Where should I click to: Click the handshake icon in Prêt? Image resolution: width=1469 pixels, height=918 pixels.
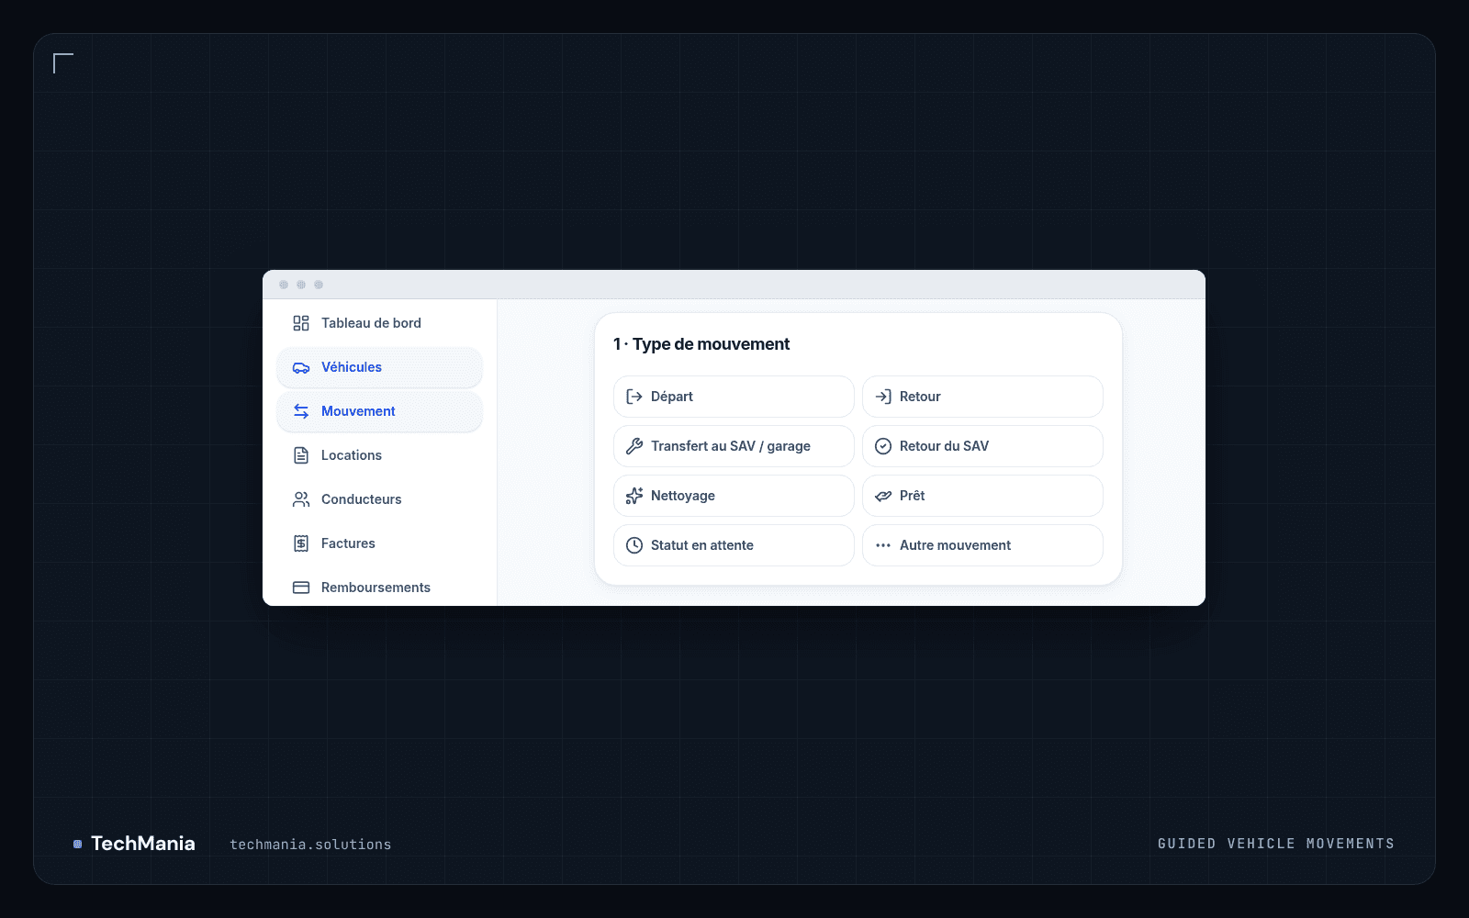click(883, 496)
